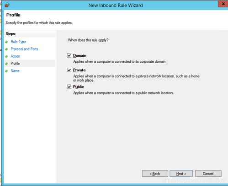Click green bullet beside Rule Type
Viewport: 228px width, 186px height.
(6, 42)
